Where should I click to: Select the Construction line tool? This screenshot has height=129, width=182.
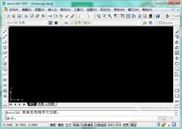[x=5, y=37]
